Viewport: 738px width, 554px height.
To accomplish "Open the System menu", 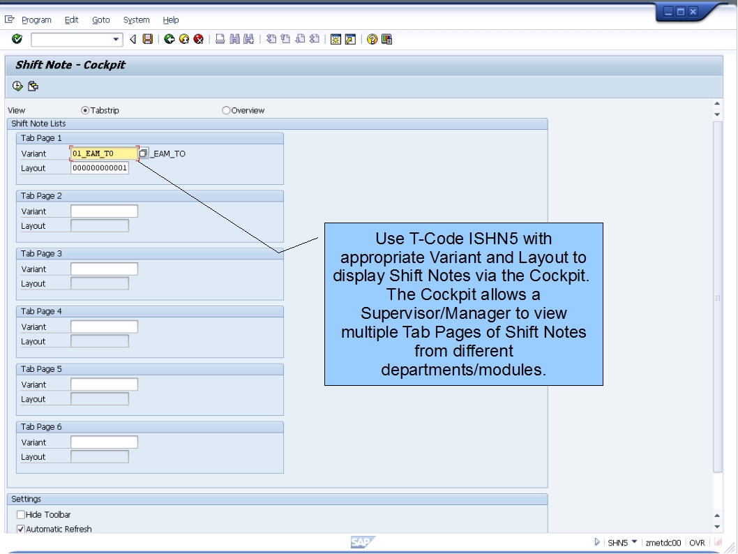I will [x=136, y=20].
